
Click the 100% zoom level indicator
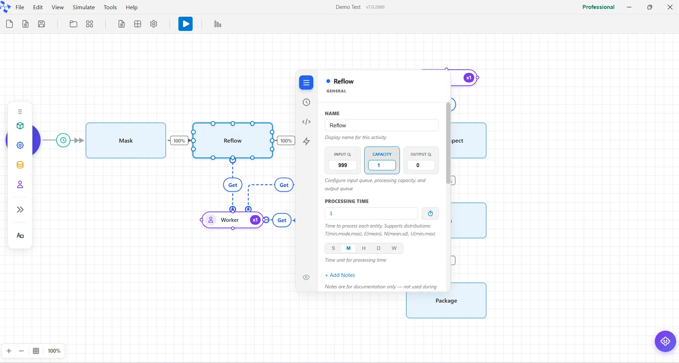click(54, 351)
